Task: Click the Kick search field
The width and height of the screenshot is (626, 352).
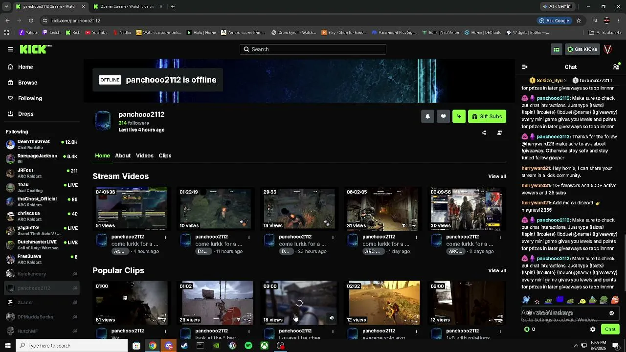Action: (313, 49)
